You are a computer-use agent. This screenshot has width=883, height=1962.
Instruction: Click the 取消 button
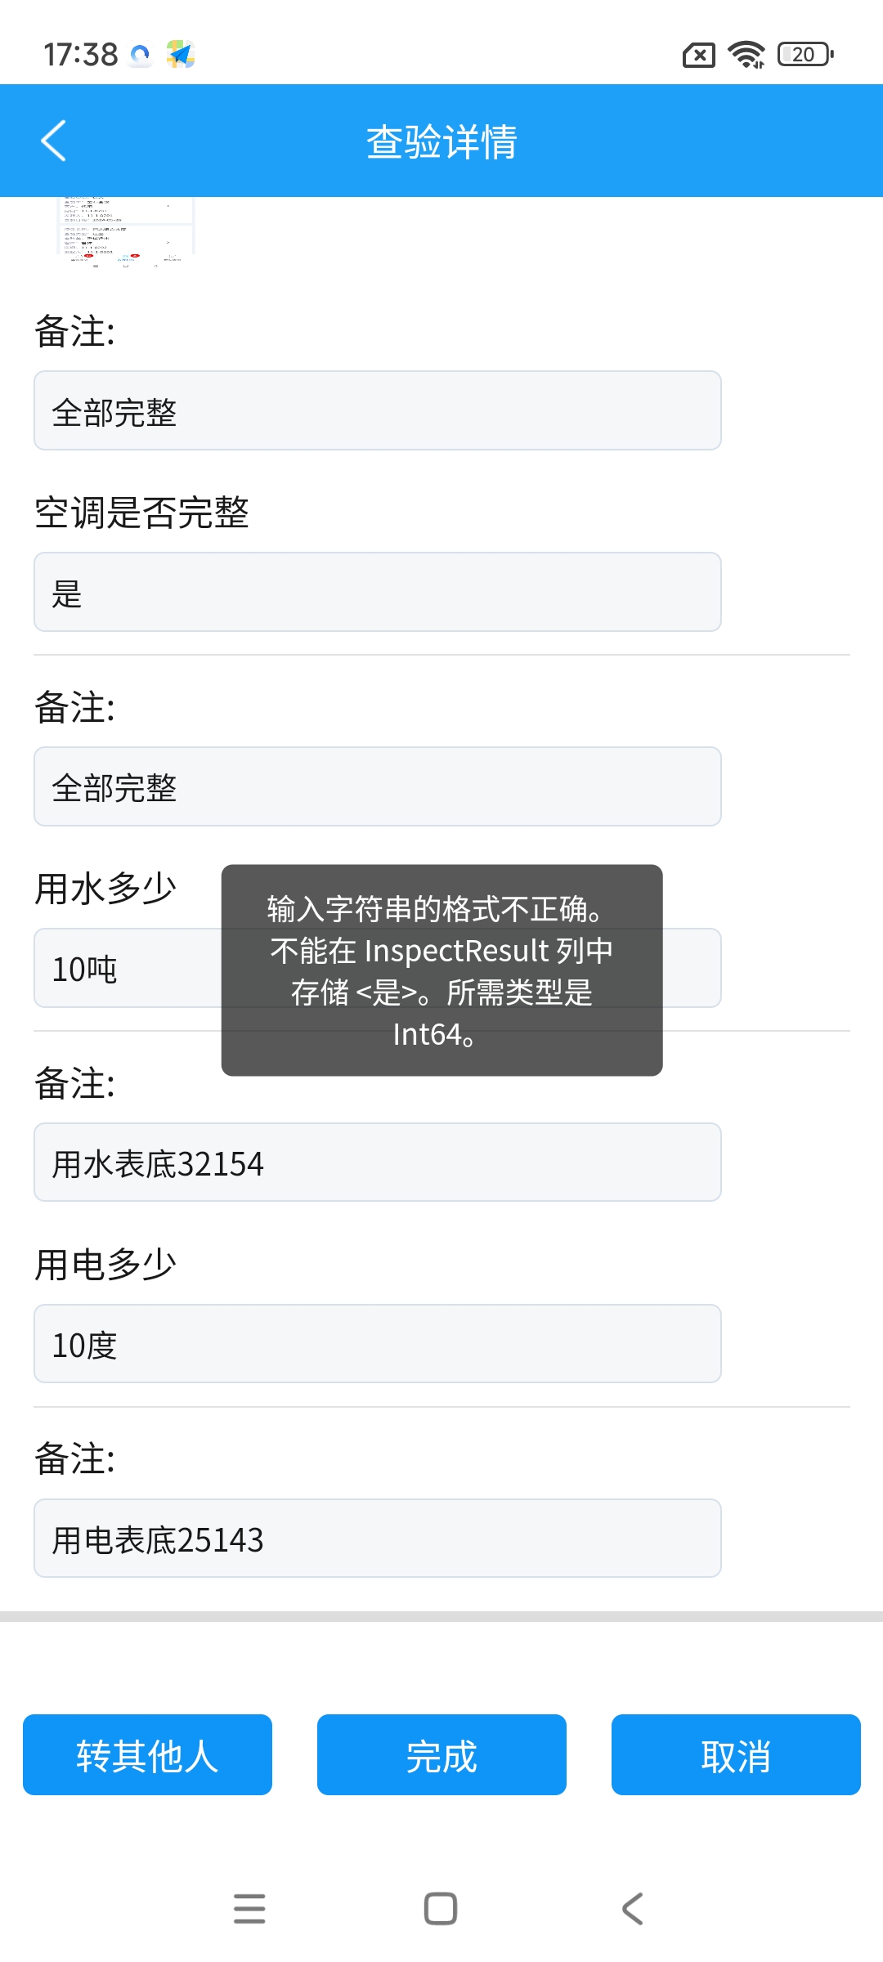pos(736,1754)
